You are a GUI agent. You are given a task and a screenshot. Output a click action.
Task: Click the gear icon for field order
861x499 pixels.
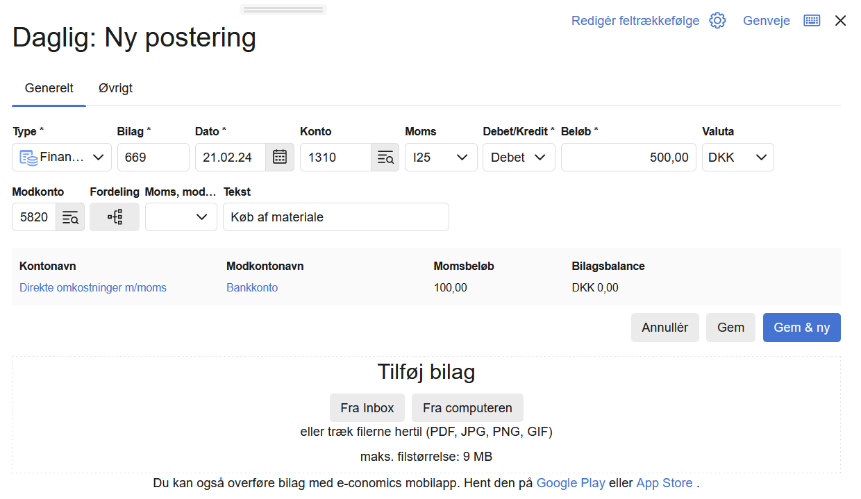[717, 21]
